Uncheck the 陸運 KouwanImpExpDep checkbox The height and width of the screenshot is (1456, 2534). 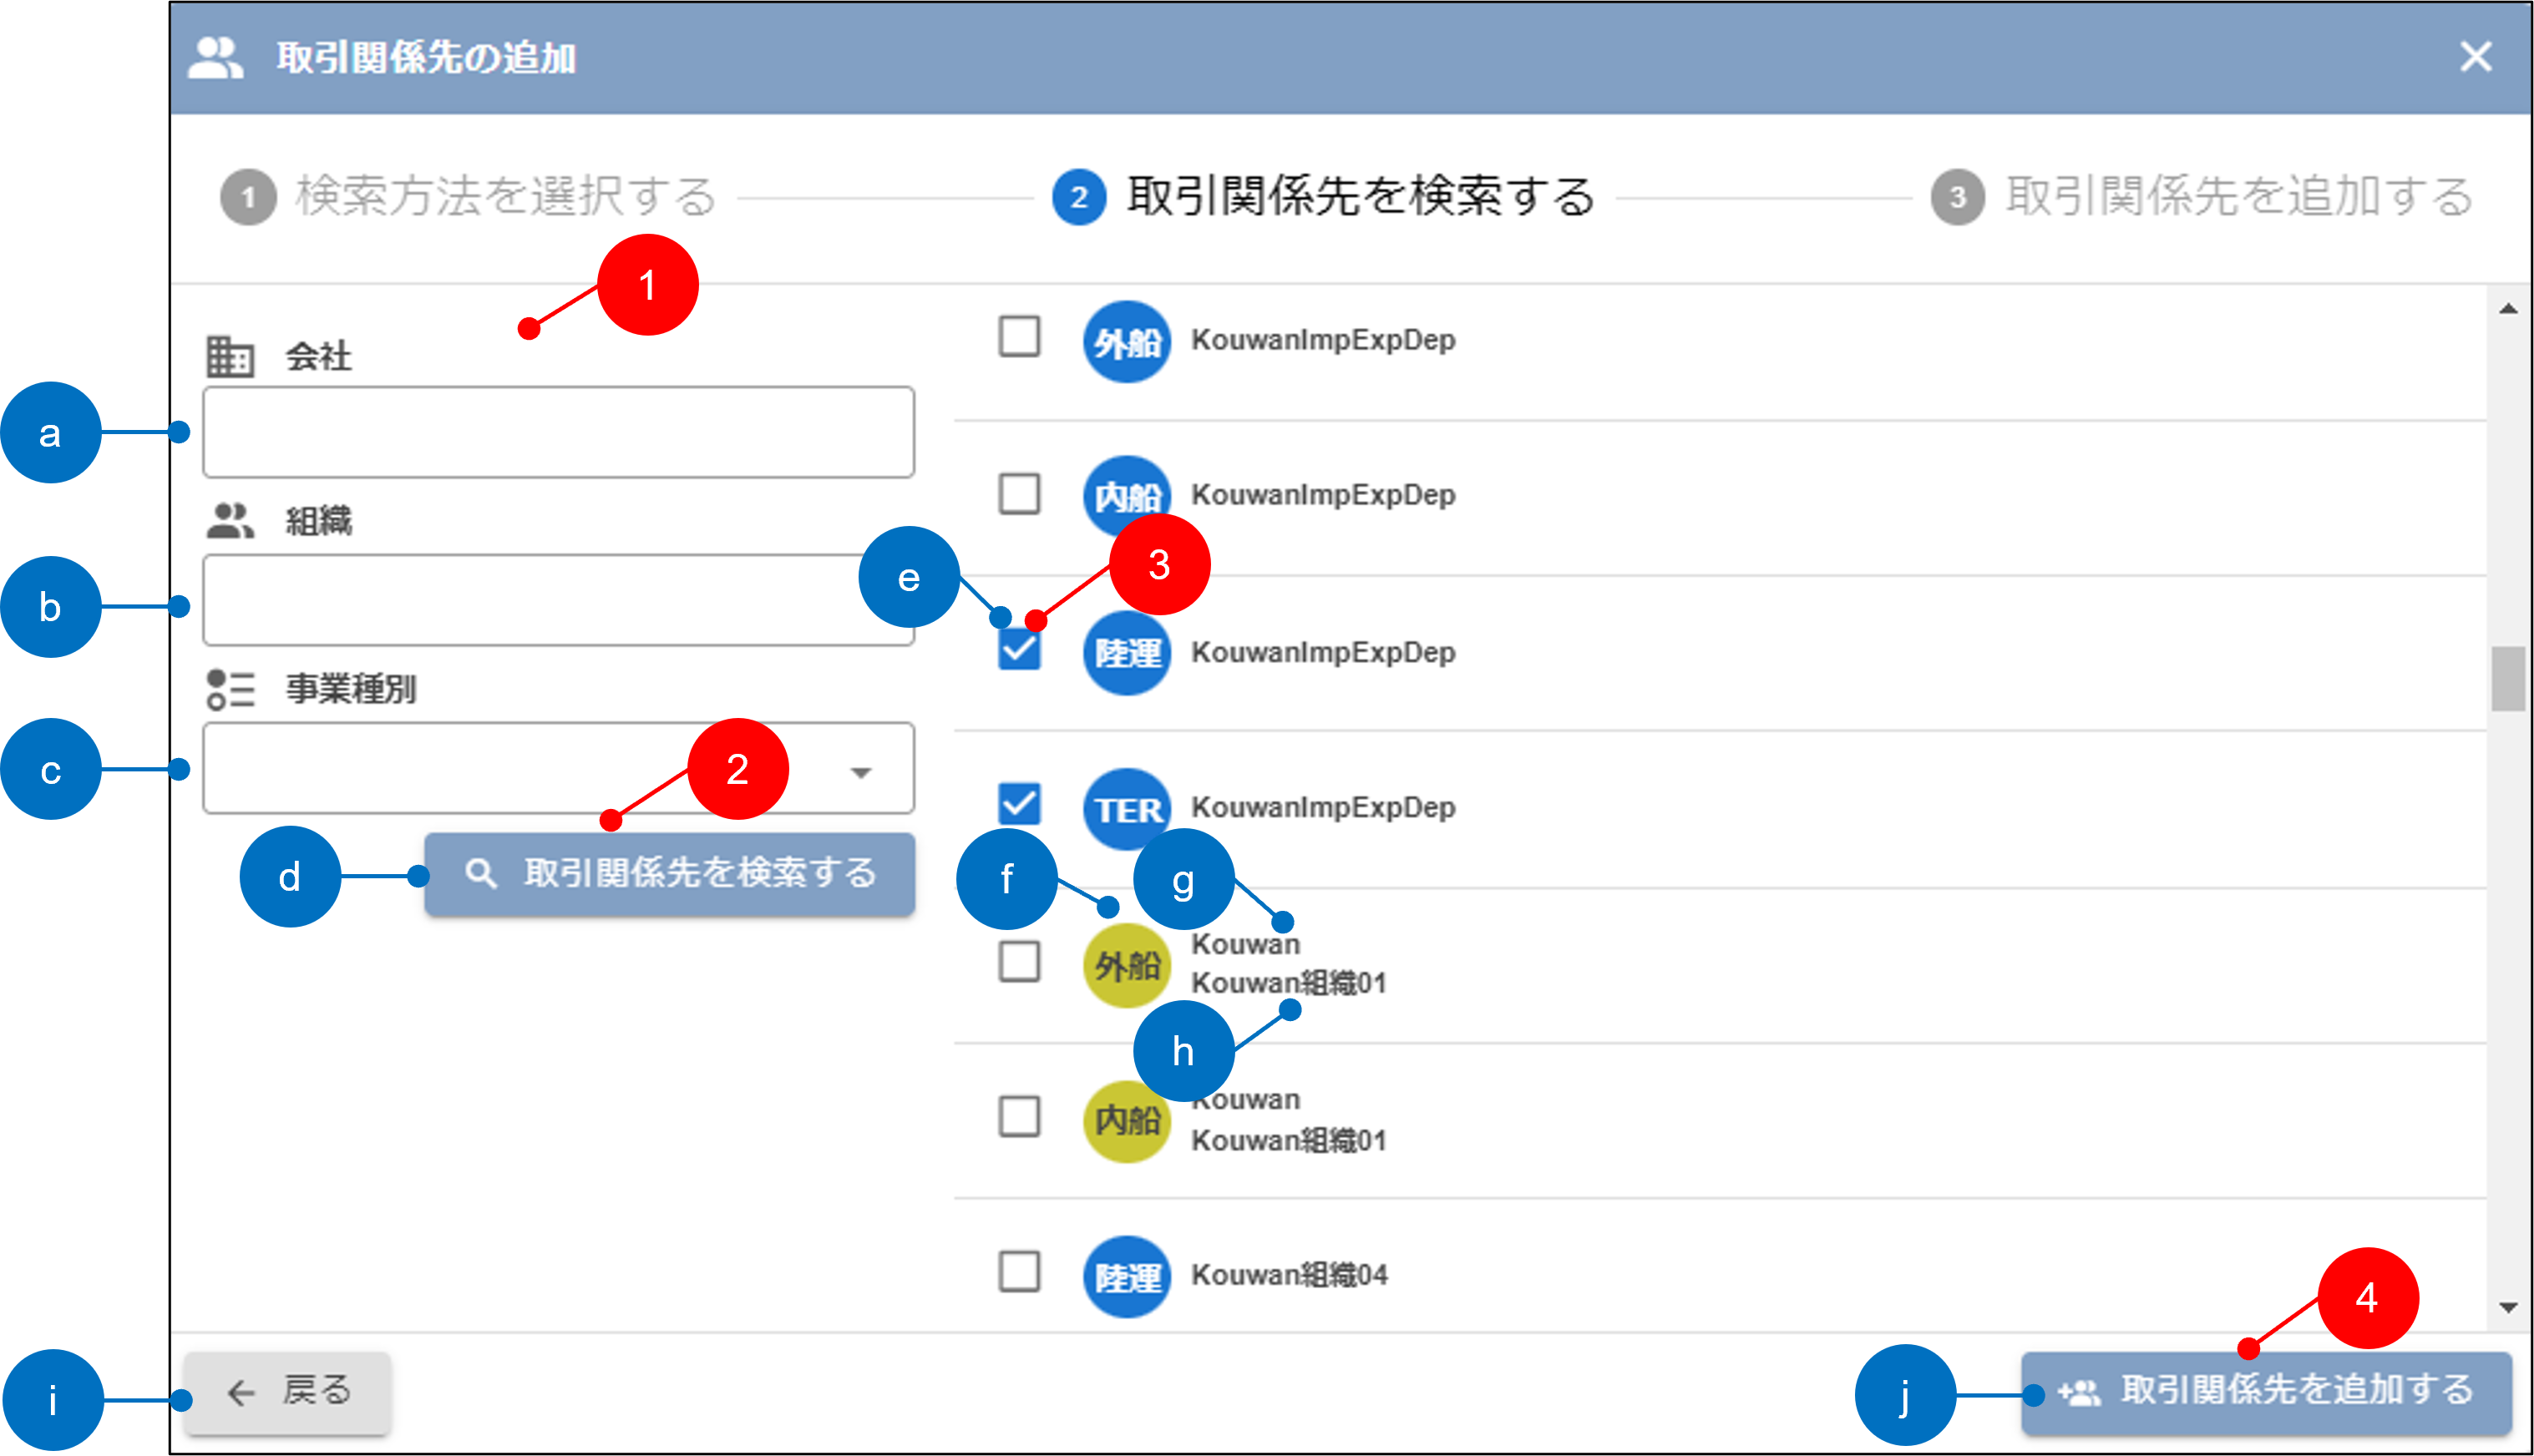[1020, 651]
